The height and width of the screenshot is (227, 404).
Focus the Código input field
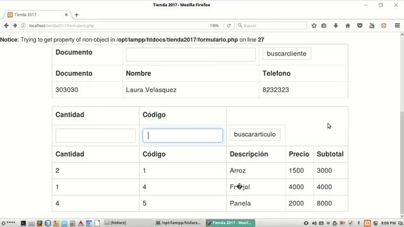182,136
